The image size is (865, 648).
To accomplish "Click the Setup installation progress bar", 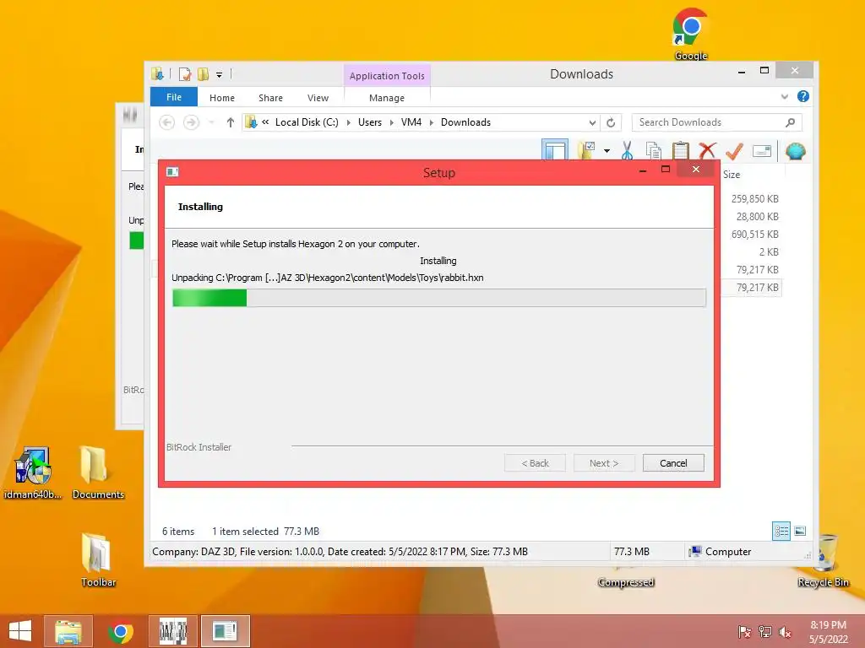I will pyautogui.click(x=439, y=298).
